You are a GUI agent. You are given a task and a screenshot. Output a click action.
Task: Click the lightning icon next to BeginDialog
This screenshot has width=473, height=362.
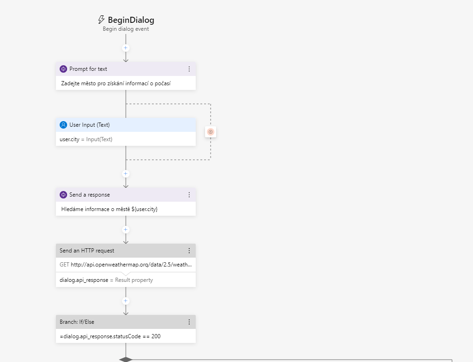[101, 20]
